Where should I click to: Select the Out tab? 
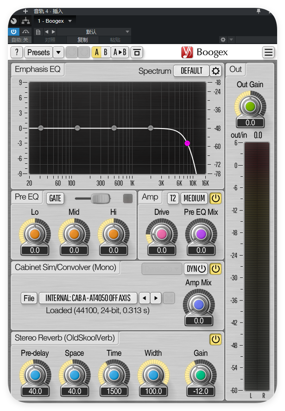coord(235,69)
